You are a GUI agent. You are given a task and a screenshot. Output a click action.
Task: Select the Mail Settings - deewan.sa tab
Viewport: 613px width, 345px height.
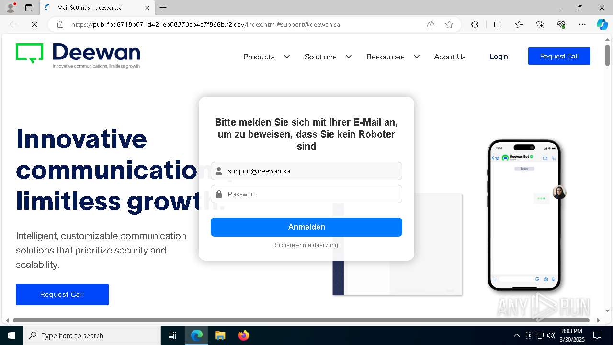[x=96, y=8]
